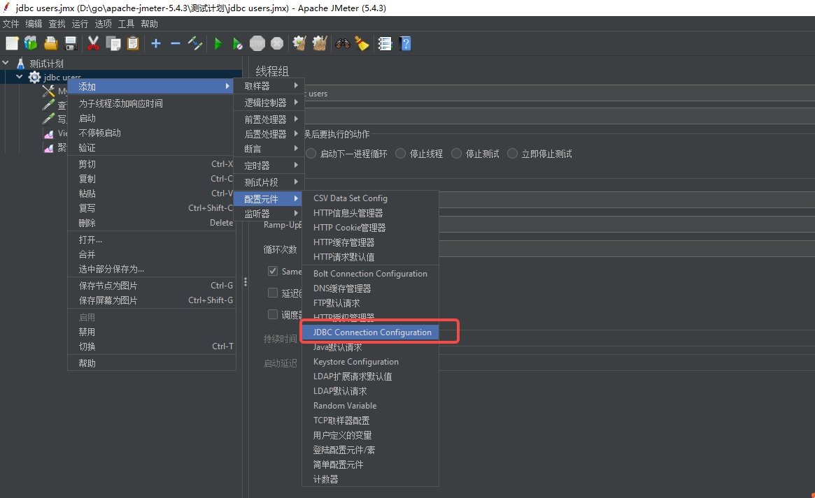
Task: Click Start no pauses icon
Action: pyautogui.click(x=238, y=43)
